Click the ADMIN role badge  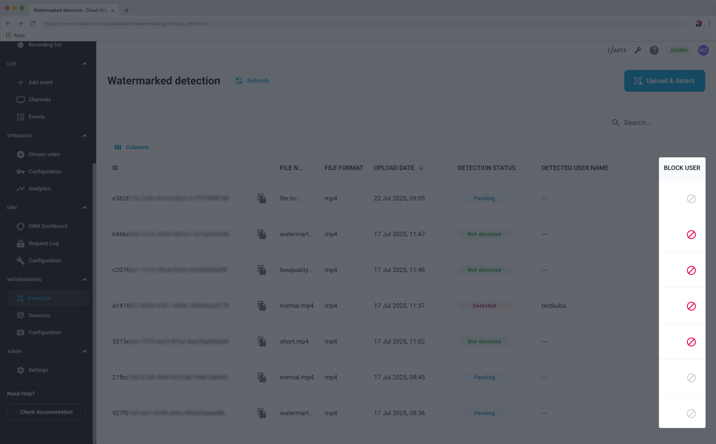pyautogui.click(x=678, y=50)
